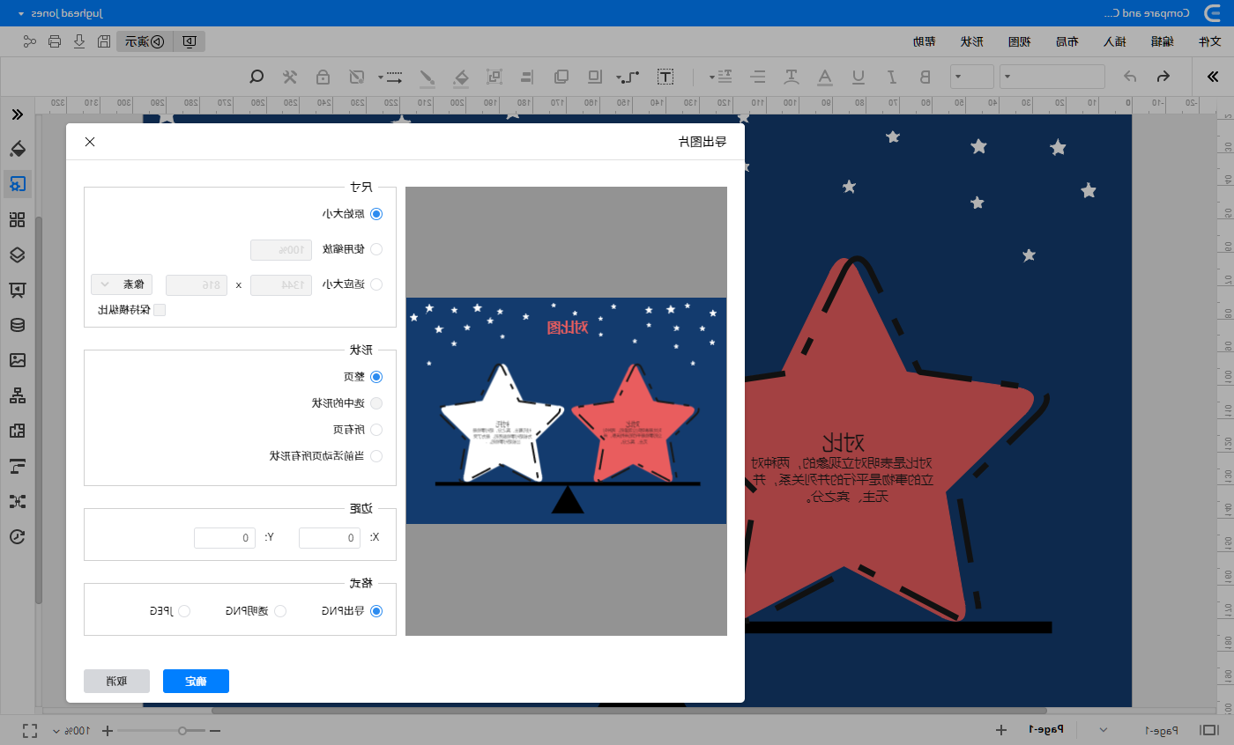Click the lock shape padlock icon
This screenshot has width=1234, height=745.
323,77
